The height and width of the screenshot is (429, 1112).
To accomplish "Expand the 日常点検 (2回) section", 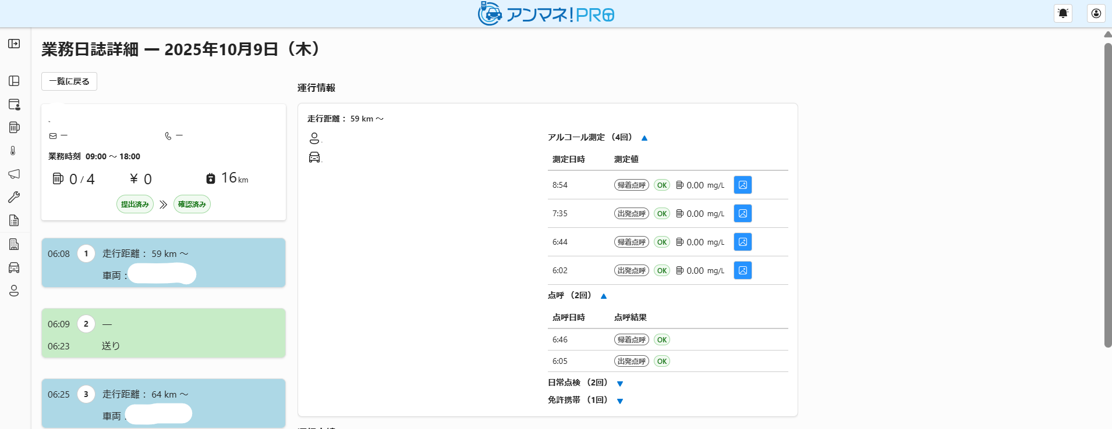I will [x=620, y=383].
